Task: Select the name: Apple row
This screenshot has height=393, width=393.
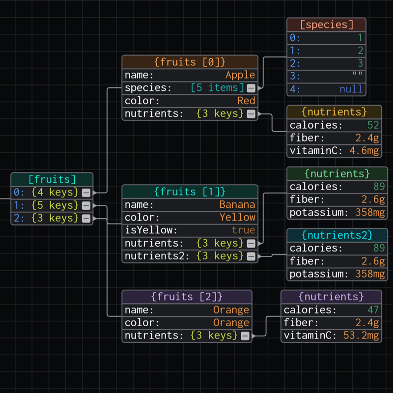Action: [190, 75]
